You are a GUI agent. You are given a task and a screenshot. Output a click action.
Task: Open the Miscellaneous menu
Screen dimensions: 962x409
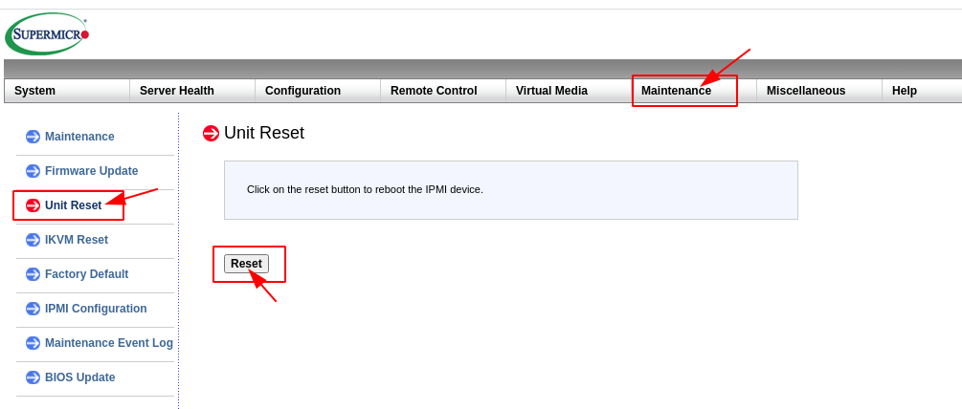(806, 91)
